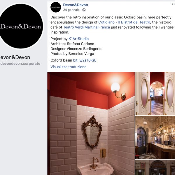Open the red bathroom main photo

pyautogui.click(x=91, y=123)
